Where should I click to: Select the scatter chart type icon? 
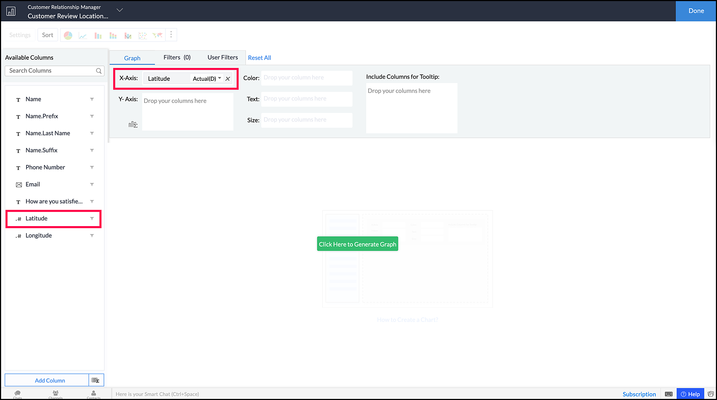pyautogui.click(x=143, y=35)
